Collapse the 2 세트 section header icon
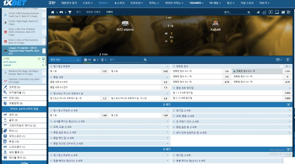Image resolution: width=295 pixels, height=164 pixels. tap(288, 105)
